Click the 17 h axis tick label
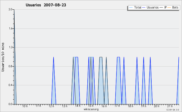Screen dimensions: 182x112 (117, 106)
